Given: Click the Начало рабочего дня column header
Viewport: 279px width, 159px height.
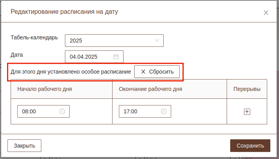Looking at the screenshot, I should 44,89.
